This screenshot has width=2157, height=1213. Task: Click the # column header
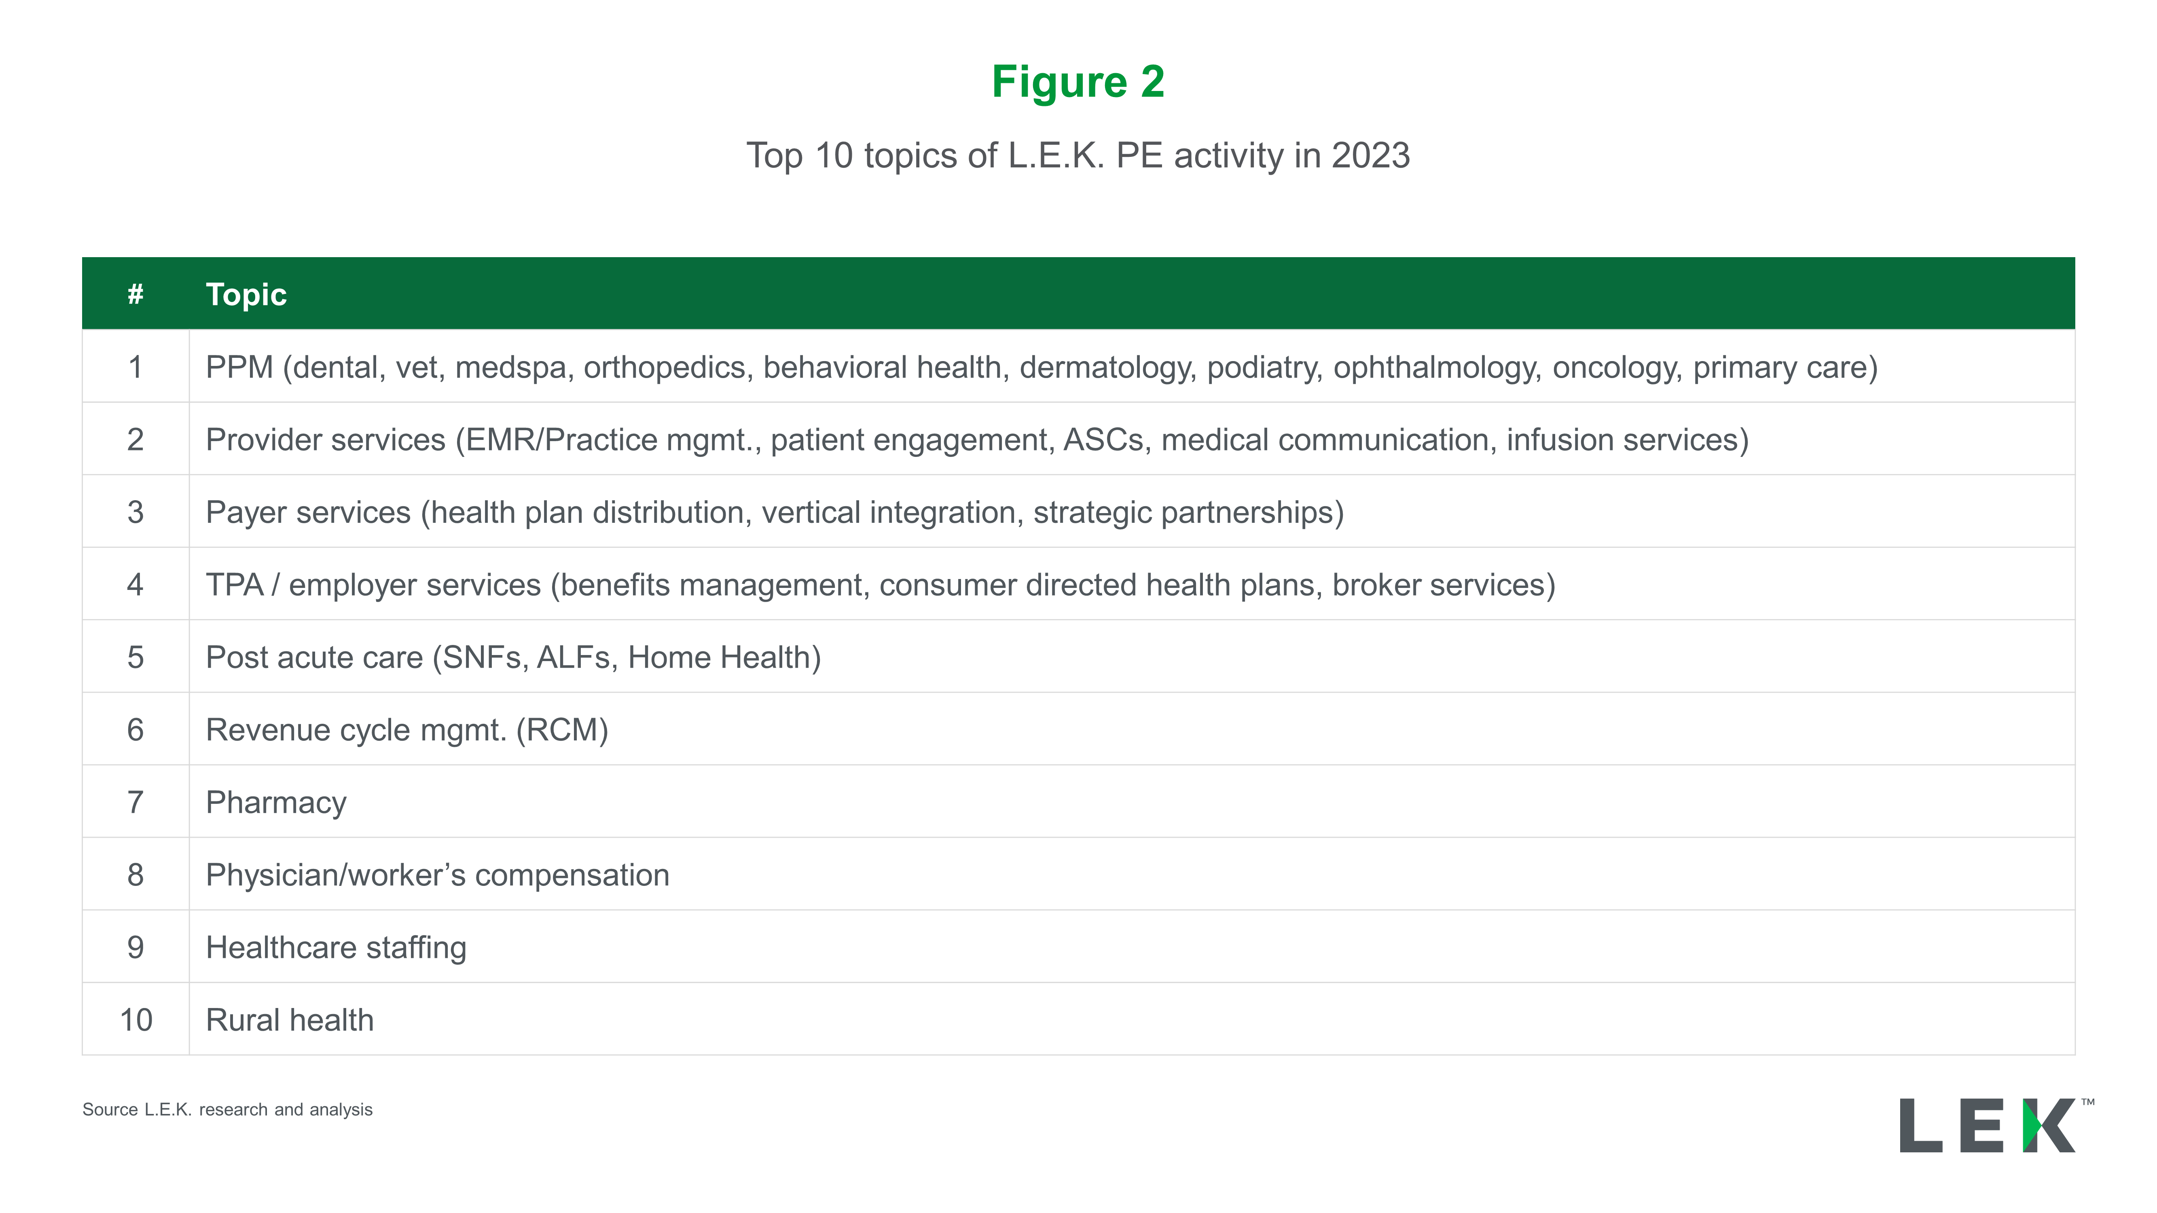point(135,294)
